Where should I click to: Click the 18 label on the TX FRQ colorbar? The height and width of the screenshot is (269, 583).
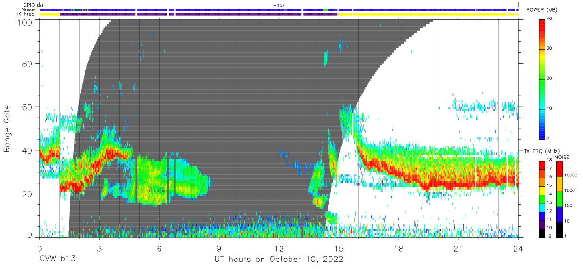click(x=549, y=160)
